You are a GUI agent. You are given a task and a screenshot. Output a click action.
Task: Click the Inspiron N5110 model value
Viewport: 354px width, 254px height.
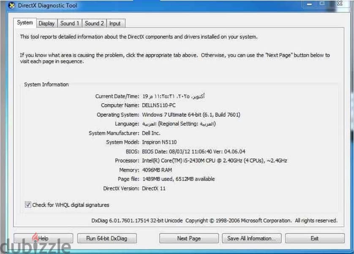pos(159,142)
